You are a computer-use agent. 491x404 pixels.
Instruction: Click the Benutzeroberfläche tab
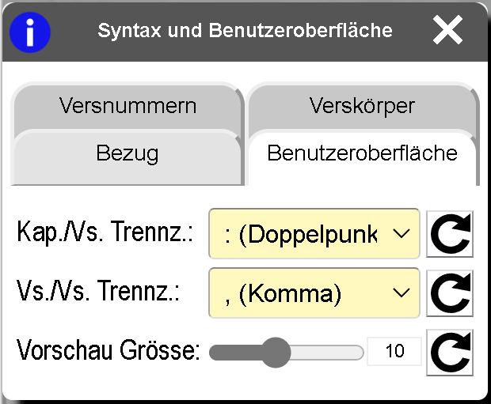[362, 153]
